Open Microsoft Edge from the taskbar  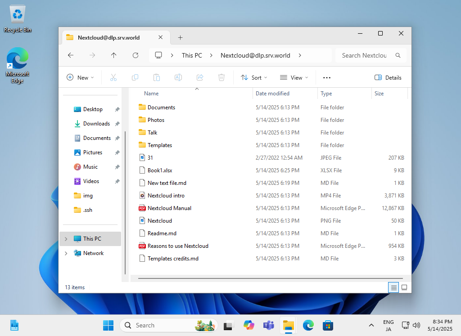308,325
